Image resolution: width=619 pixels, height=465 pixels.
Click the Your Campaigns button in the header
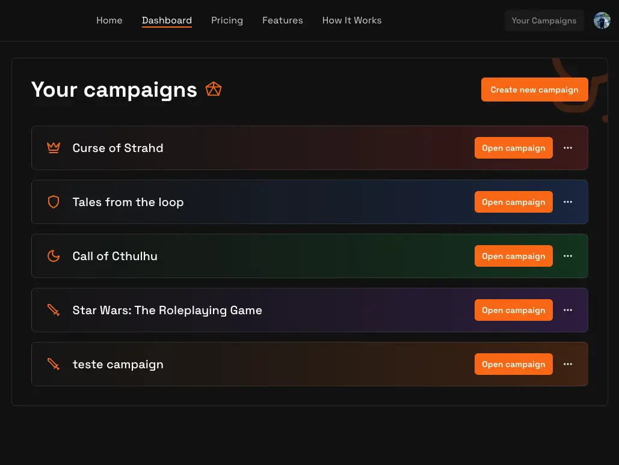(544, 20)
